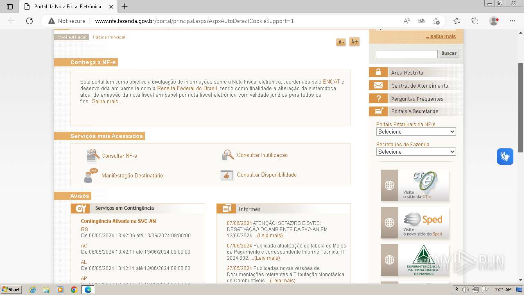
Task: Open Edge Settings and more menu
Action: point(513,21)
